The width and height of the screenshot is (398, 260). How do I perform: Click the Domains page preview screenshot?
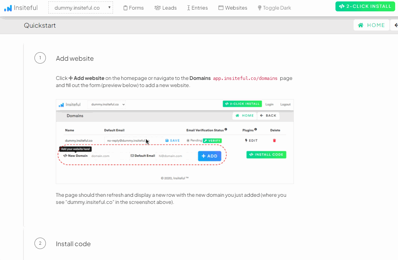174,141
